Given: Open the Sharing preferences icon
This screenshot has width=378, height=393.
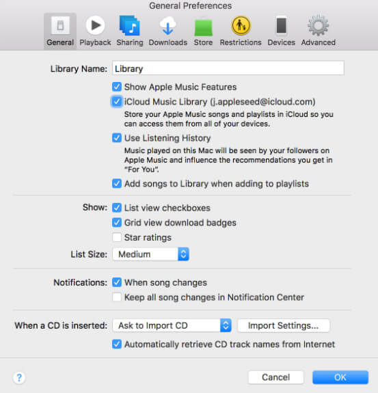Looking at the screenshot, I should pyautogui.click(x=130, y=25).
